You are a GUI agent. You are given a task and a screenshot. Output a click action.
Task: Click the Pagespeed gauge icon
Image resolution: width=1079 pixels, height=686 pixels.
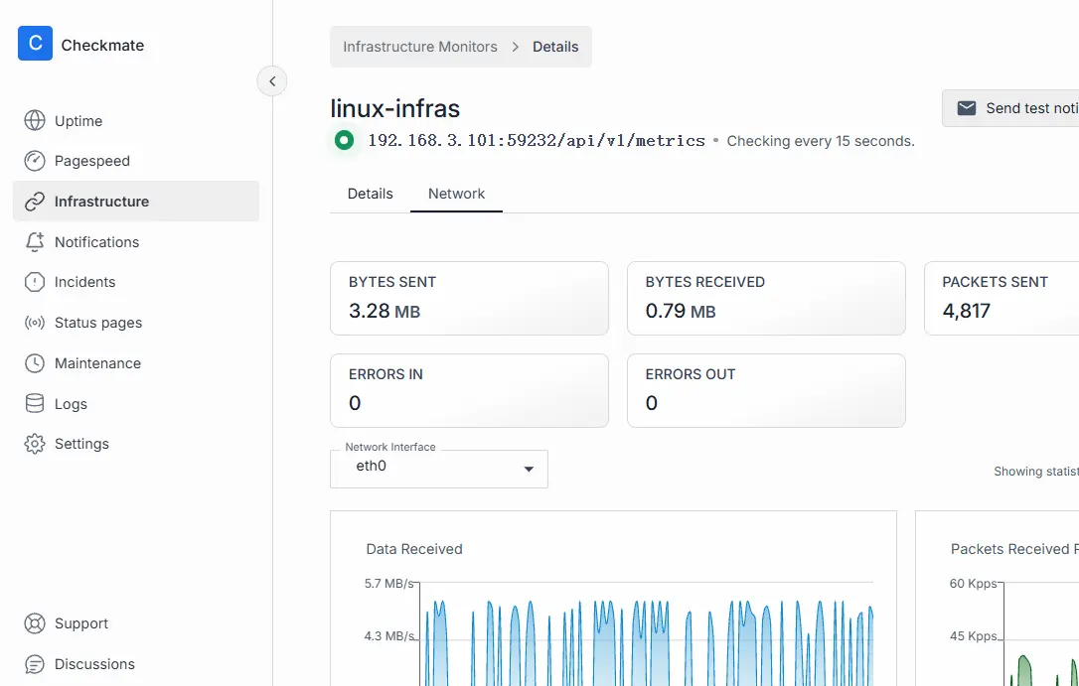35,161
